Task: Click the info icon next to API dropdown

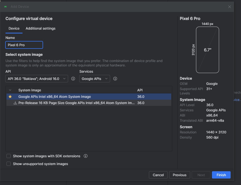Action: pos(73,79)
